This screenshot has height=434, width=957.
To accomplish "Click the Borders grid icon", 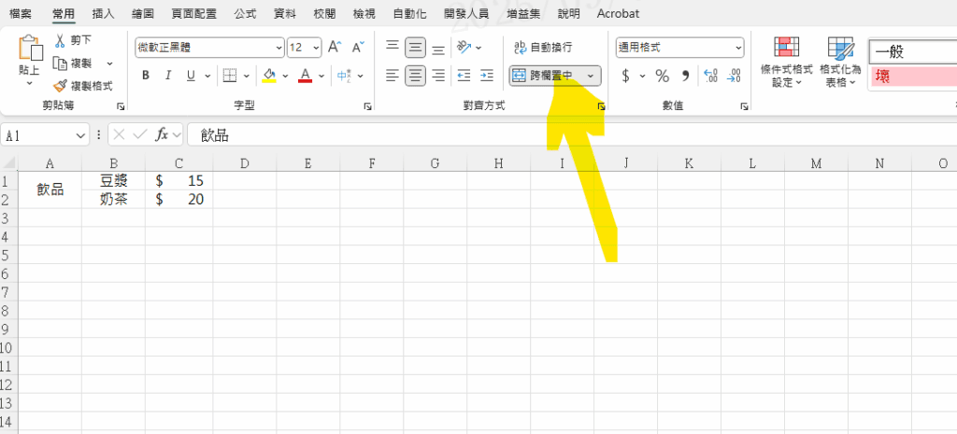I will point(229,76).
